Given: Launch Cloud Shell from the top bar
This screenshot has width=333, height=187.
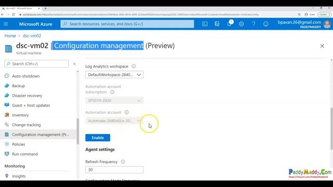Looking at the screenshot, I should click(204, 24).
